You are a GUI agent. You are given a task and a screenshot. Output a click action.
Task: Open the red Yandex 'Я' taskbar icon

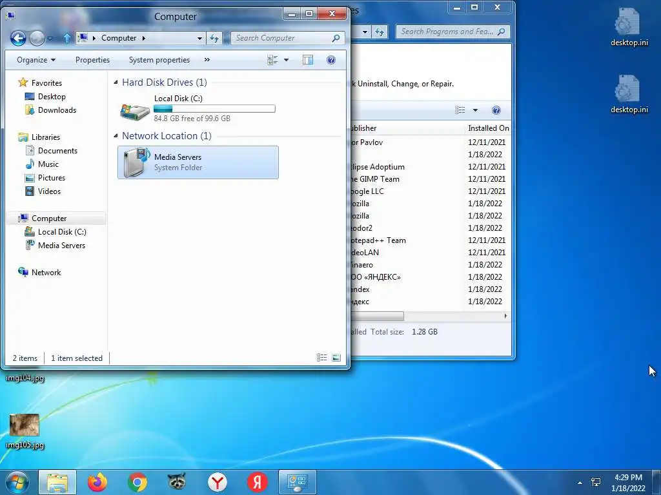(257, 482)
